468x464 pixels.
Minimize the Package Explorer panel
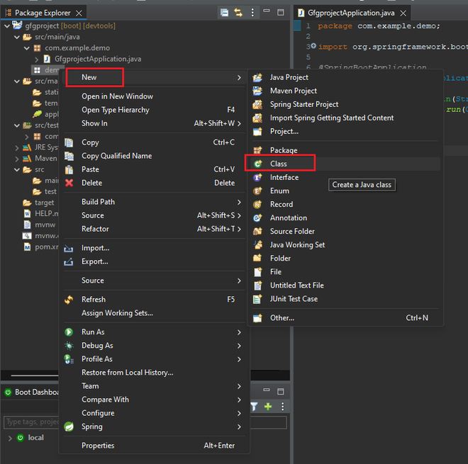click(267, 11)
